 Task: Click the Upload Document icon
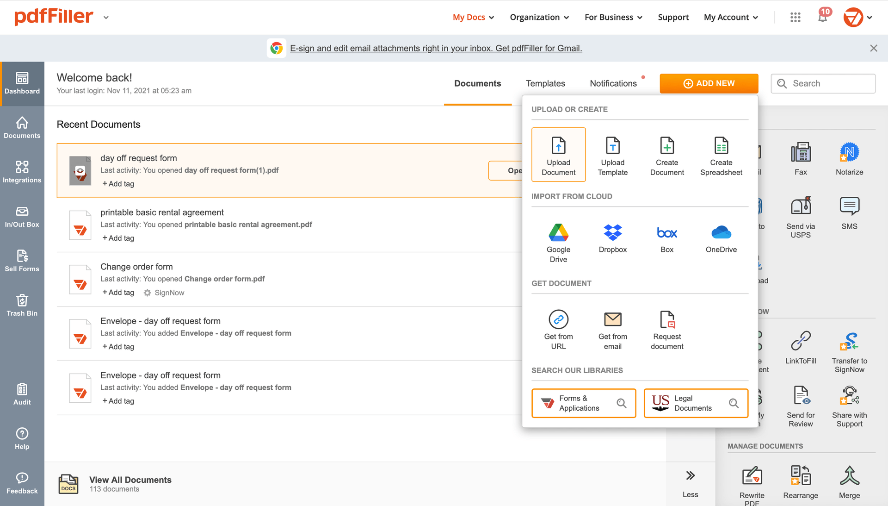[558, 155]
